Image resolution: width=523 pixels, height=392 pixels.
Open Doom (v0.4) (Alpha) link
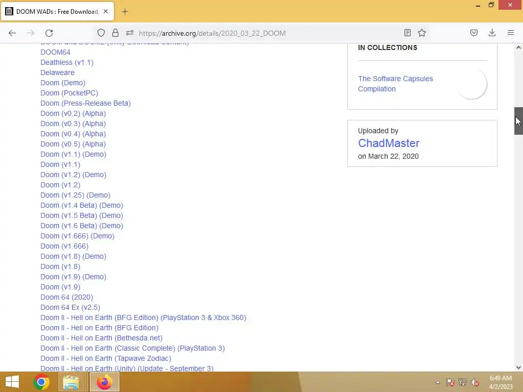pyautogui.click(x=73, y=134)
